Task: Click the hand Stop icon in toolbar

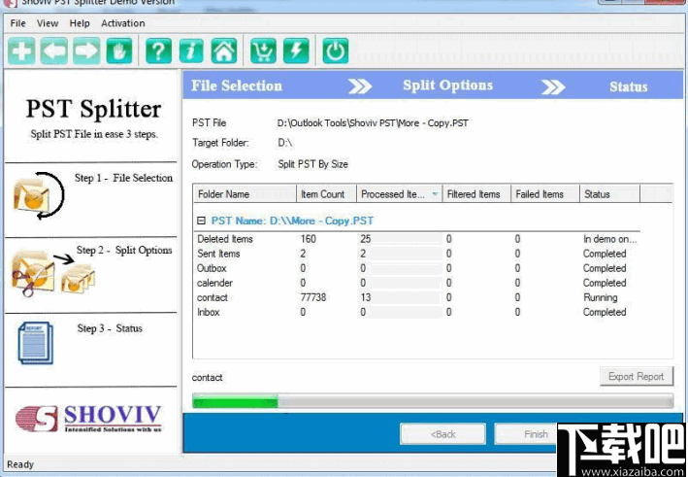Action: (x=119, y=51)
